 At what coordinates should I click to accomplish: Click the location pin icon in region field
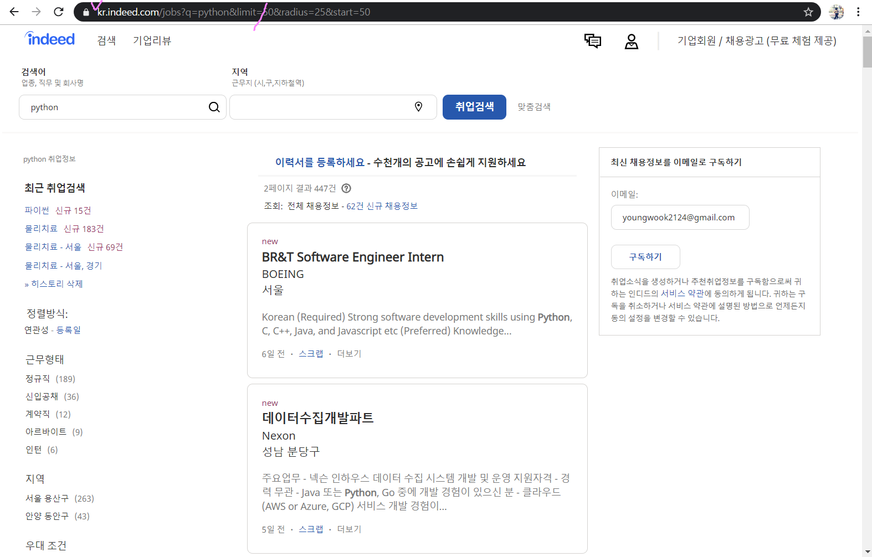click(x=419, y=107)
